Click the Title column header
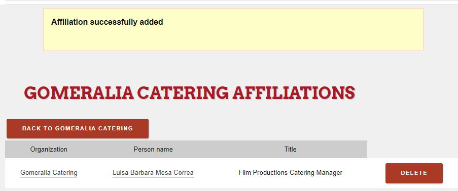This screenshot has width=458, height=191. click(290, 150)
